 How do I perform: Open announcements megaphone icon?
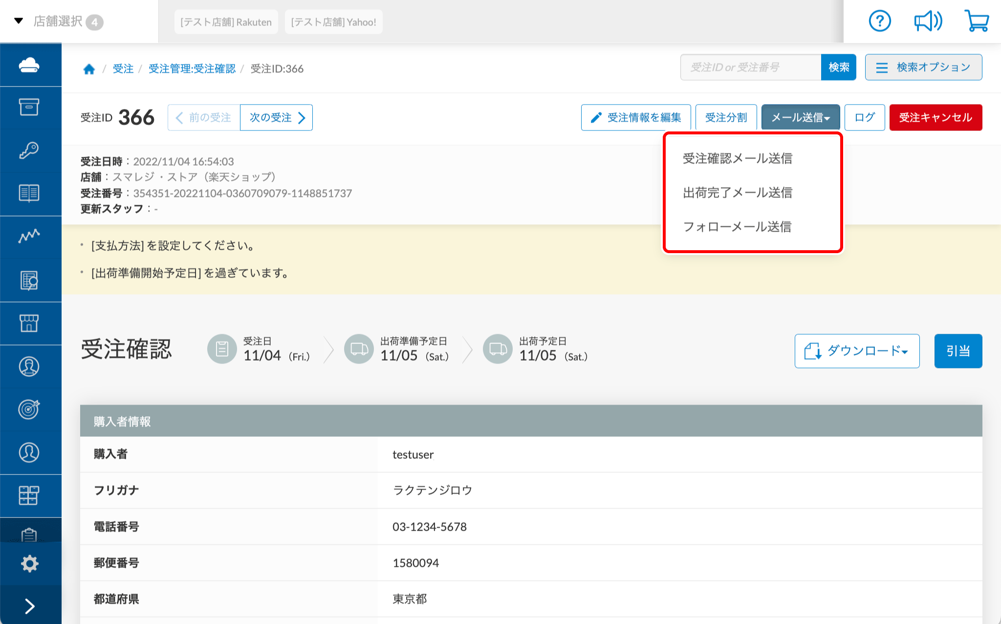928,22
